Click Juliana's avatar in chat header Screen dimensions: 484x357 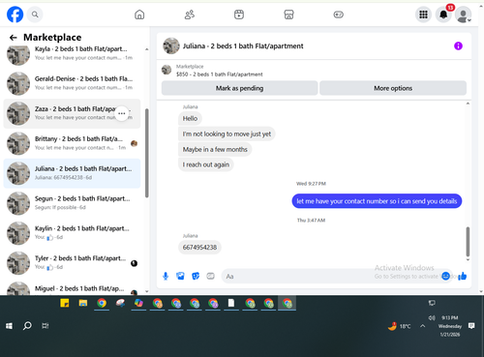(x=171, y=45)
